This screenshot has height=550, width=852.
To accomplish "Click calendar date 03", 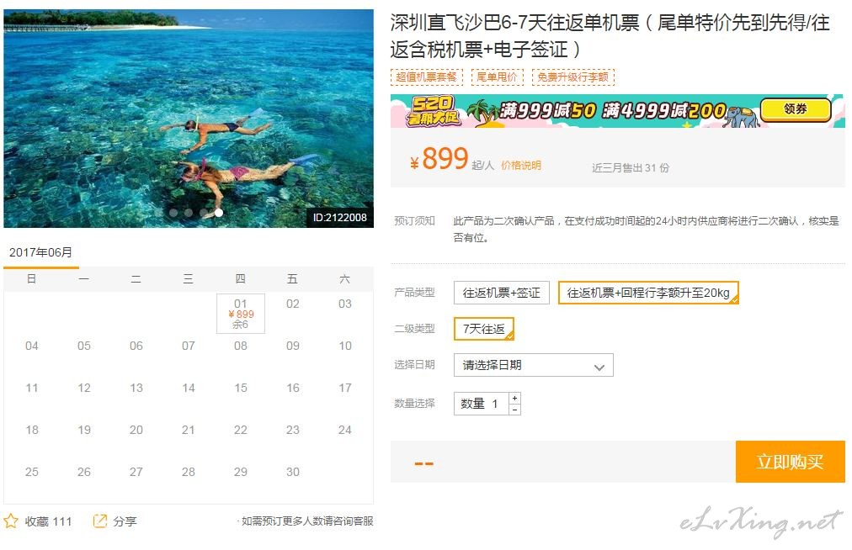I will click(345, 304).
